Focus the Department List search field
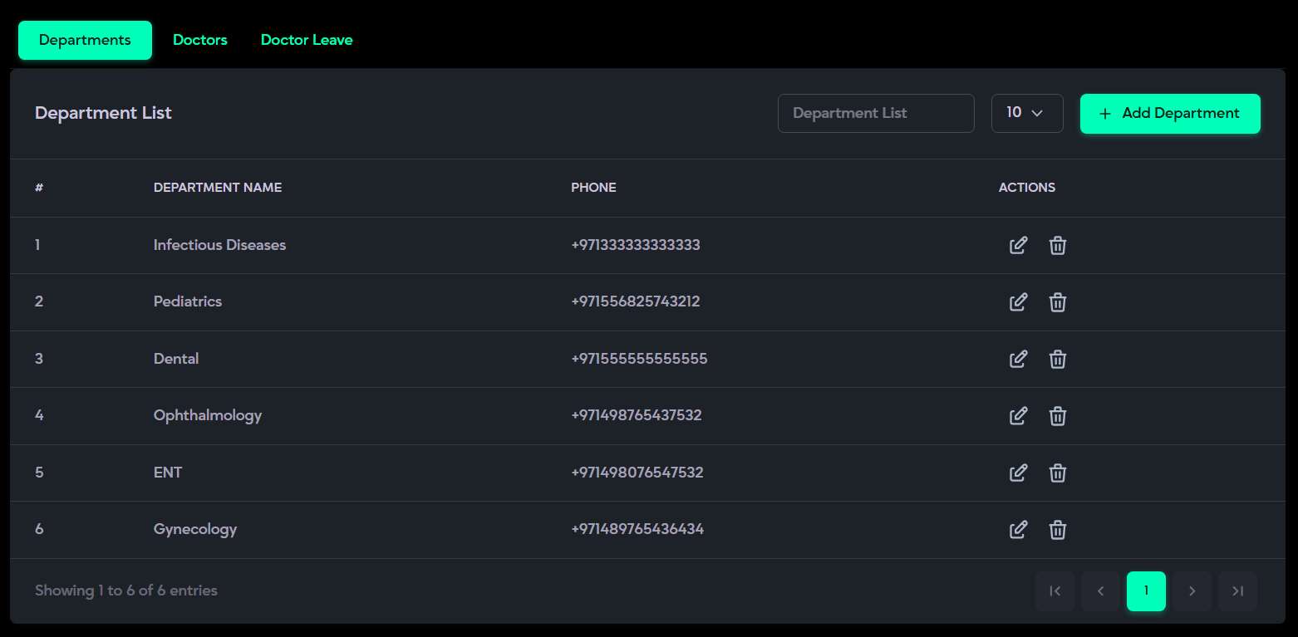The width and height of the screenshot is (1298, 637). point(875,113)
